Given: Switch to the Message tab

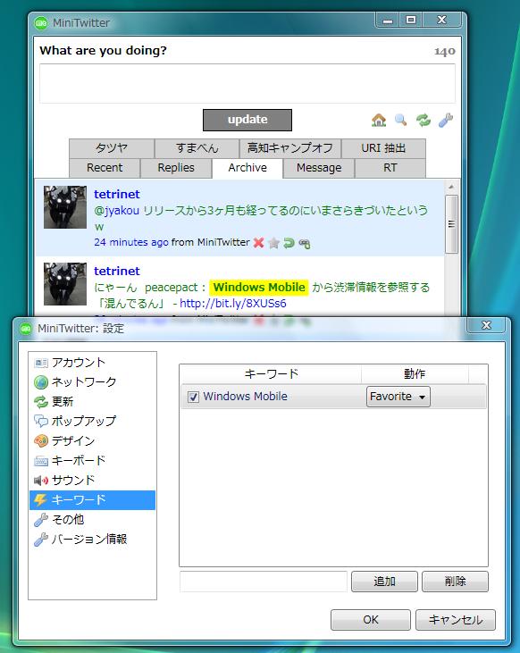Looking at the screenshot, I should click(319, 168).
